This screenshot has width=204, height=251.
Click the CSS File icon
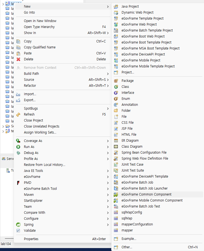click(116, 123)
